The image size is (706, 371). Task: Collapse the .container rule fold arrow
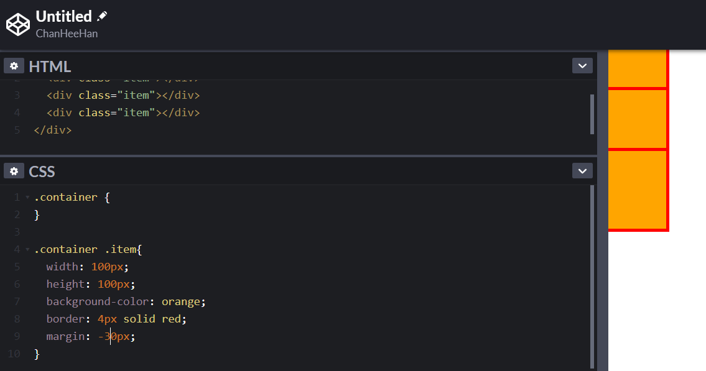27,198
